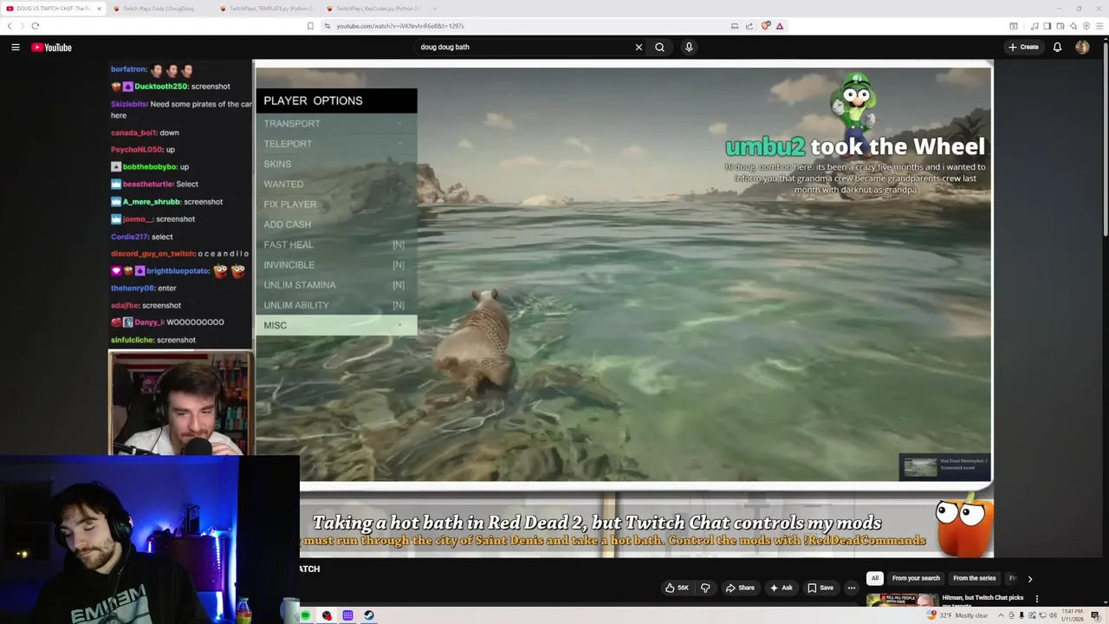This screenshot has height=624, width=1109.
Task: Click the weather widget 32°F Mostly clear
Action: (x=957, y=615)
